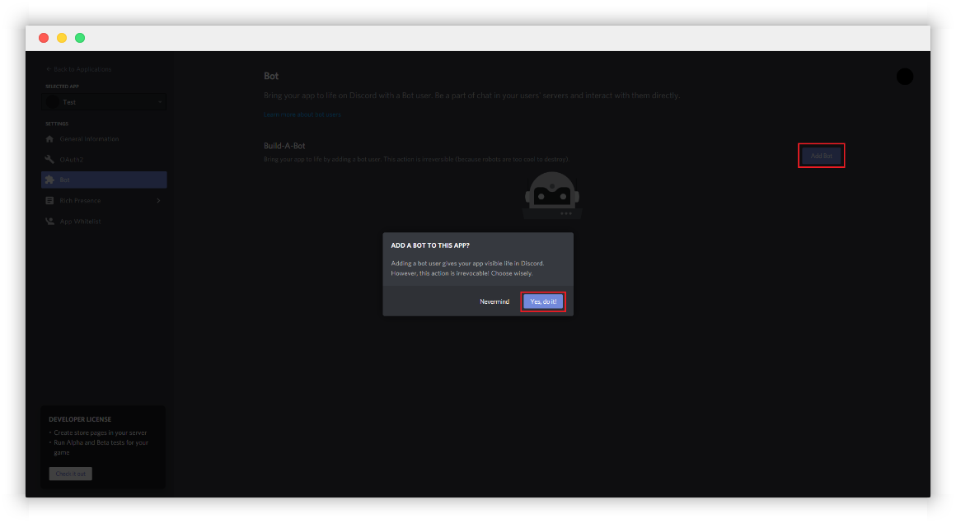Screen dimensions: 956x523
Task: Click the green macOS fullscreen button
Action: [x=80, y=38]
